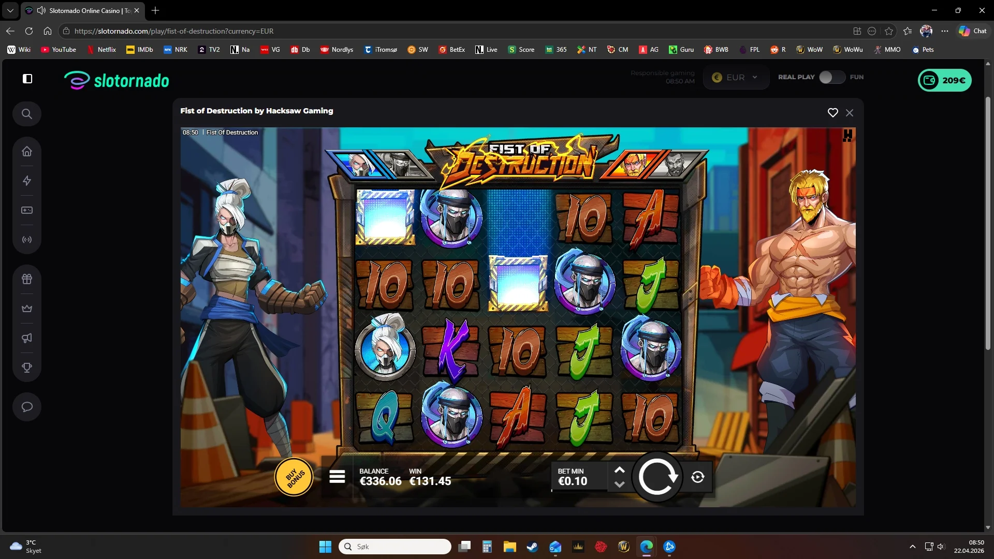Close the Fist of Destruction game panel
994x559 pixels.
coord(850,113)
